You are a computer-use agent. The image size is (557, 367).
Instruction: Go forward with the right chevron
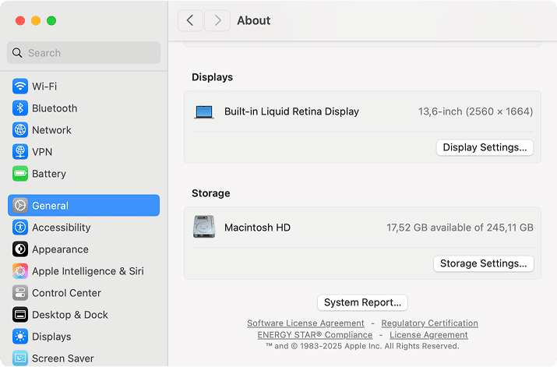pos(217,20)
